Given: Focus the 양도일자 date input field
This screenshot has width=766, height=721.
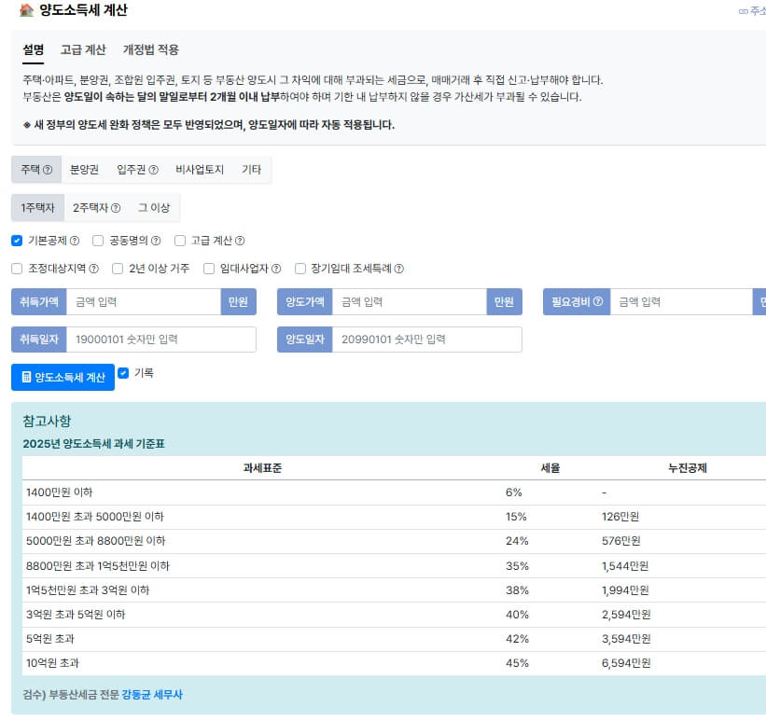Looking at the screenshot, I should click(426, 340).
